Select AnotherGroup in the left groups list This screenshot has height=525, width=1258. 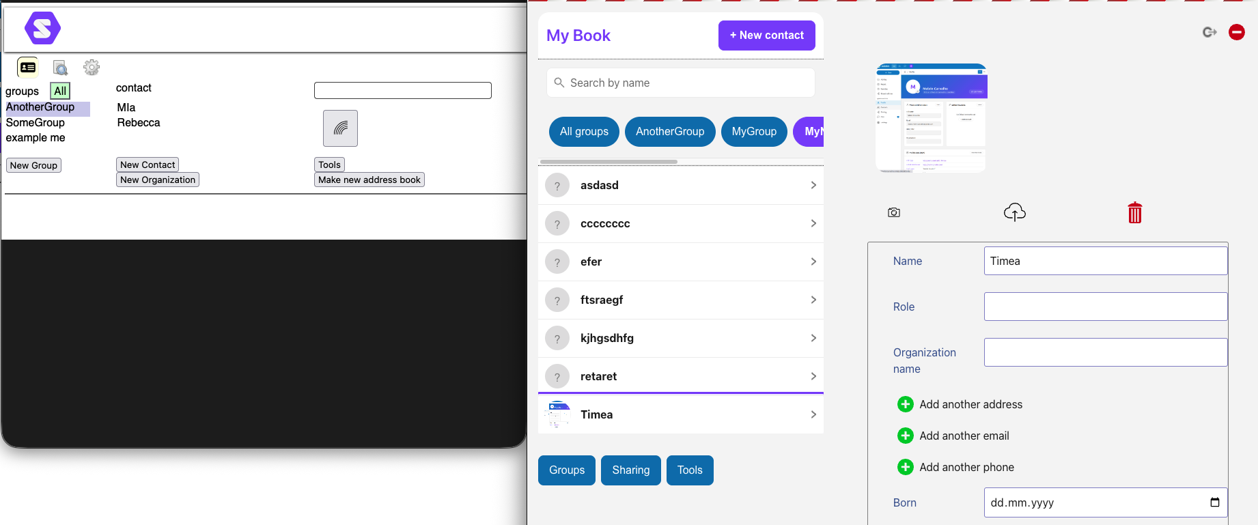tap(40, 107)
